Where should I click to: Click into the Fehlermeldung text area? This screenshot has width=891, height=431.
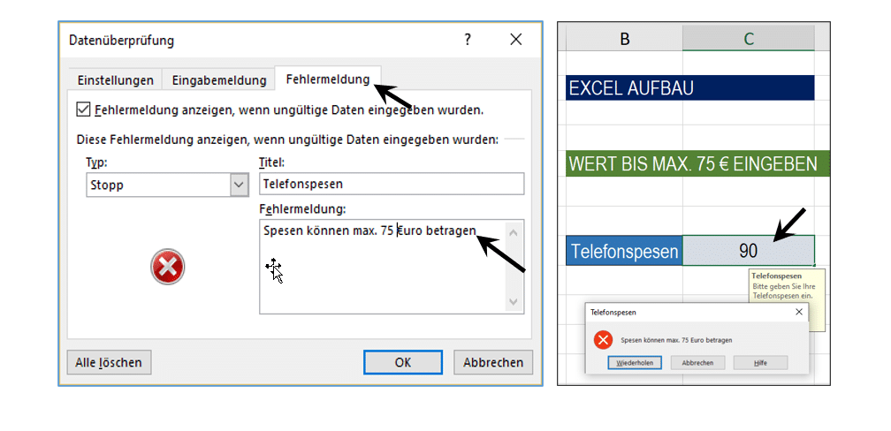click(392, 267)
